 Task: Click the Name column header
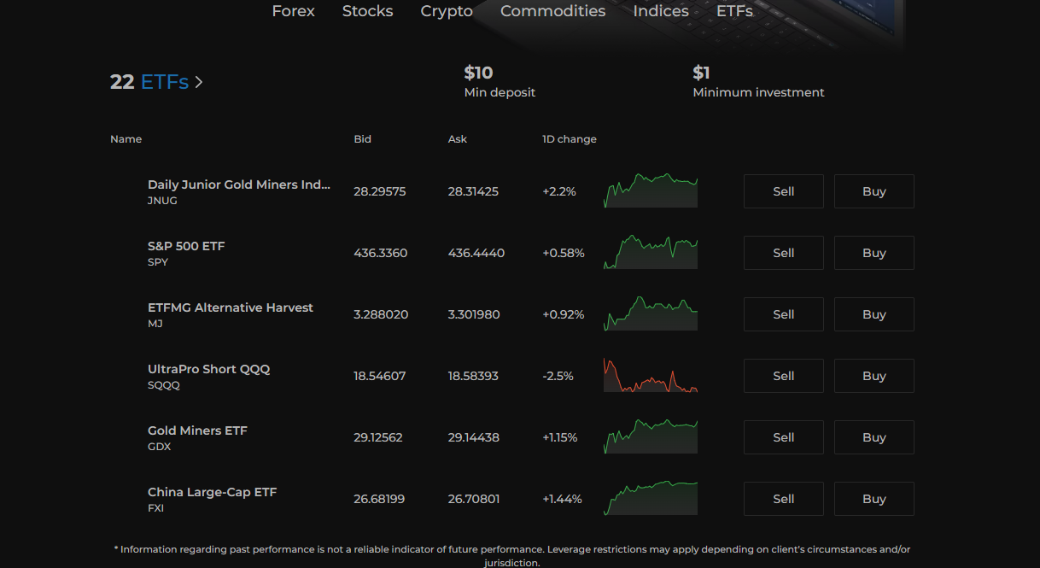(x=126, y=139)
